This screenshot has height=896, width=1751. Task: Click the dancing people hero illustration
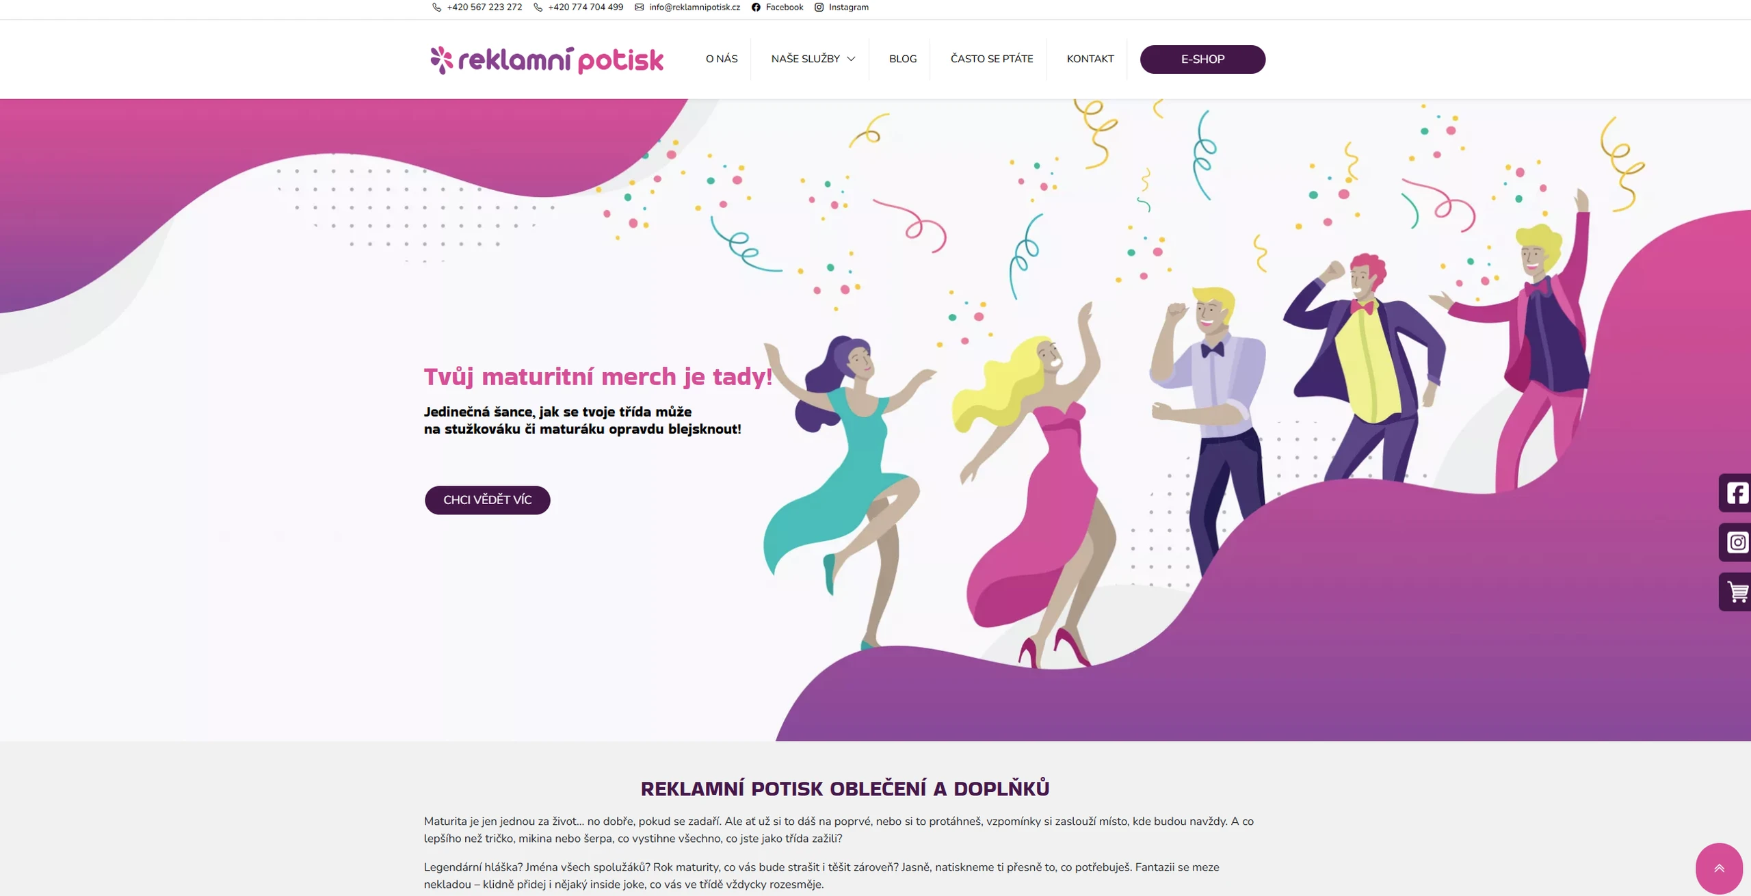(1176, 424)
